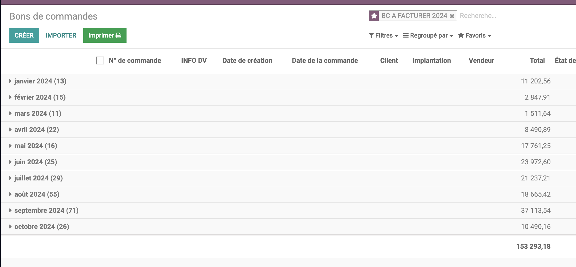This screenshot has width=576, height=267.
Task: Open the Regroupé par dropdown
Action: [x=428, y=35]
